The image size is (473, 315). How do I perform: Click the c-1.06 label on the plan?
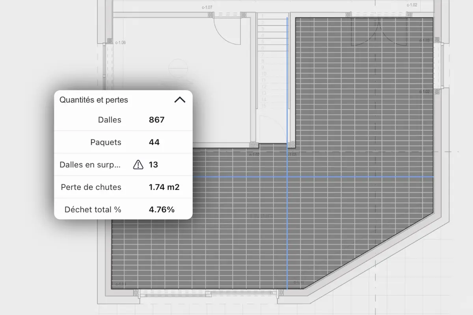[x=120, y=43]
